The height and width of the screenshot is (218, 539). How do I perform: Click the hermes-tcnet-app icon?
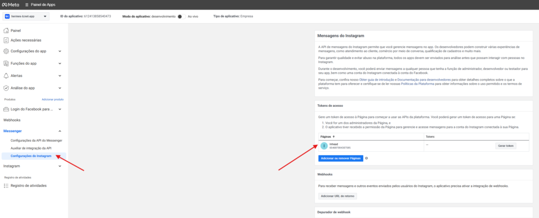pos(7,16)
